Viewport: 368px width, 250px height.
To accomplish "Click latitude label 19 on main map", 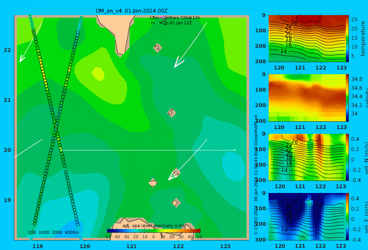I will 7,200.
